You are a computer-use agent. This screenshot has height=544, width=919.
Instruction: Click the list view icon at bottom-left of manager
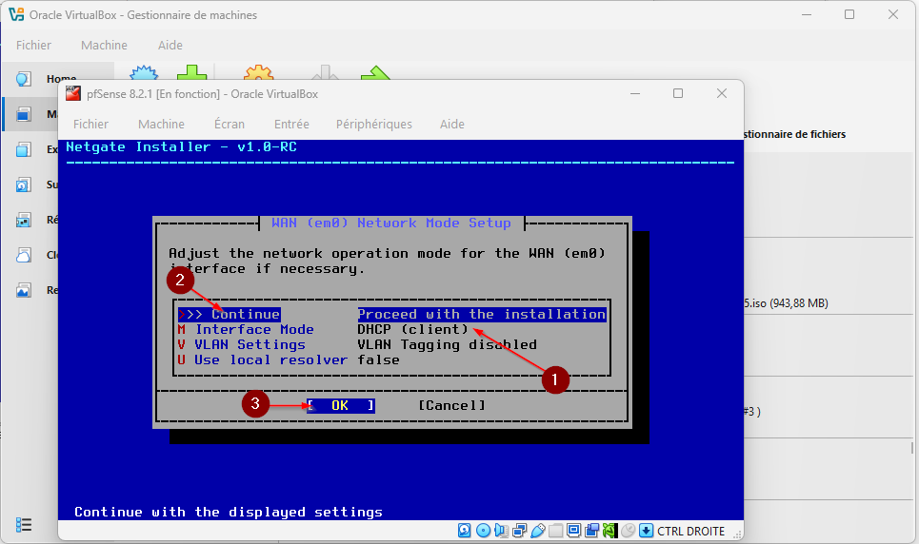click(24, 525)
